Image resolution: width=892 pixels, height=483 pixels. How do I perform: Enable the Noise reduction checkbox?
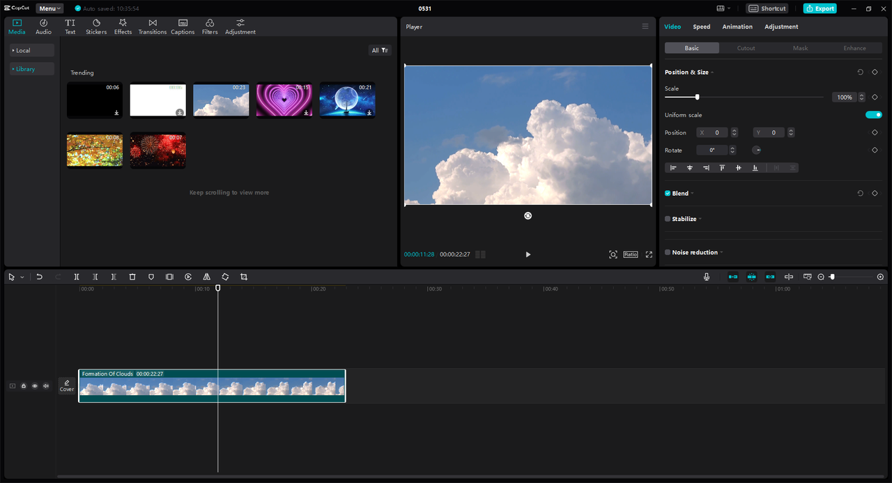(668, 252)
